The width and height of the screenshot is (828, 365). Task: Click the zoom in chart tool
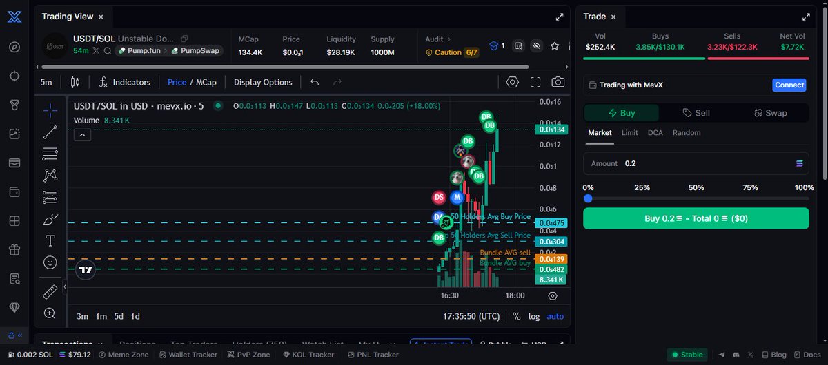tap(50, 313)
